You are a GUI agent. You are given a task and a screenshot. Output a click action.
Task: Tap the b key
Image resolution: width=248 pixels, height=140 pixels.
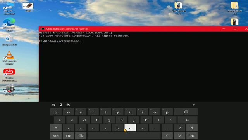tap(118, 128)
